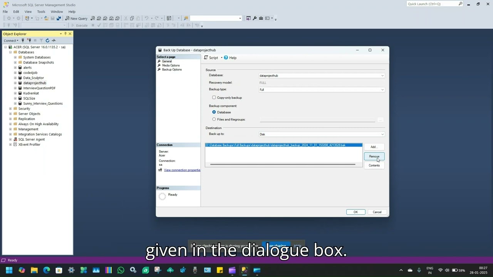493x277 pixels.
Task: Select the InterviewQuestionPDF database
Action: (39, 88)
